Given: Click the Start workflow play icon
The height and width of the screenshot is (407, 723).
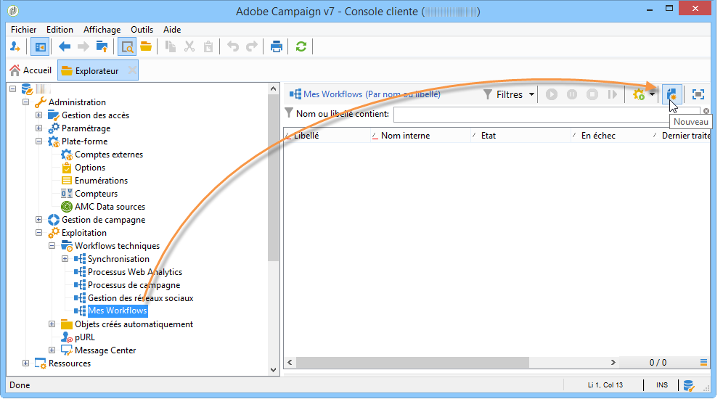Looking at the screenshot, I should [x=552, y=94].
